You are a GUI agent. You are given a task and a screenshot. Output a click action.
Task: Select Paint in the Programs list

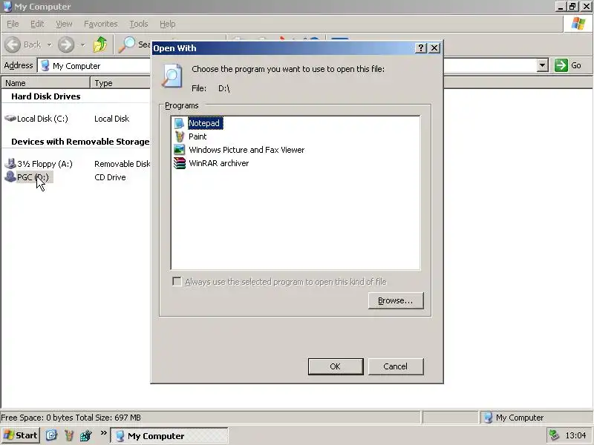tap(198, 136)
